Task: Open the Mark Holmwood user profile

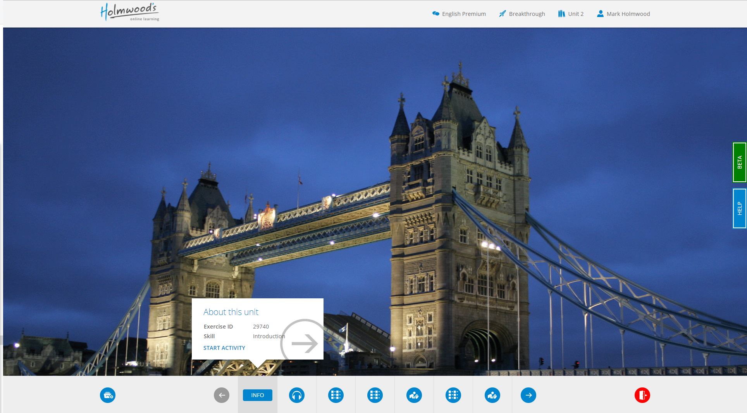Action: [x=623, y=14]
